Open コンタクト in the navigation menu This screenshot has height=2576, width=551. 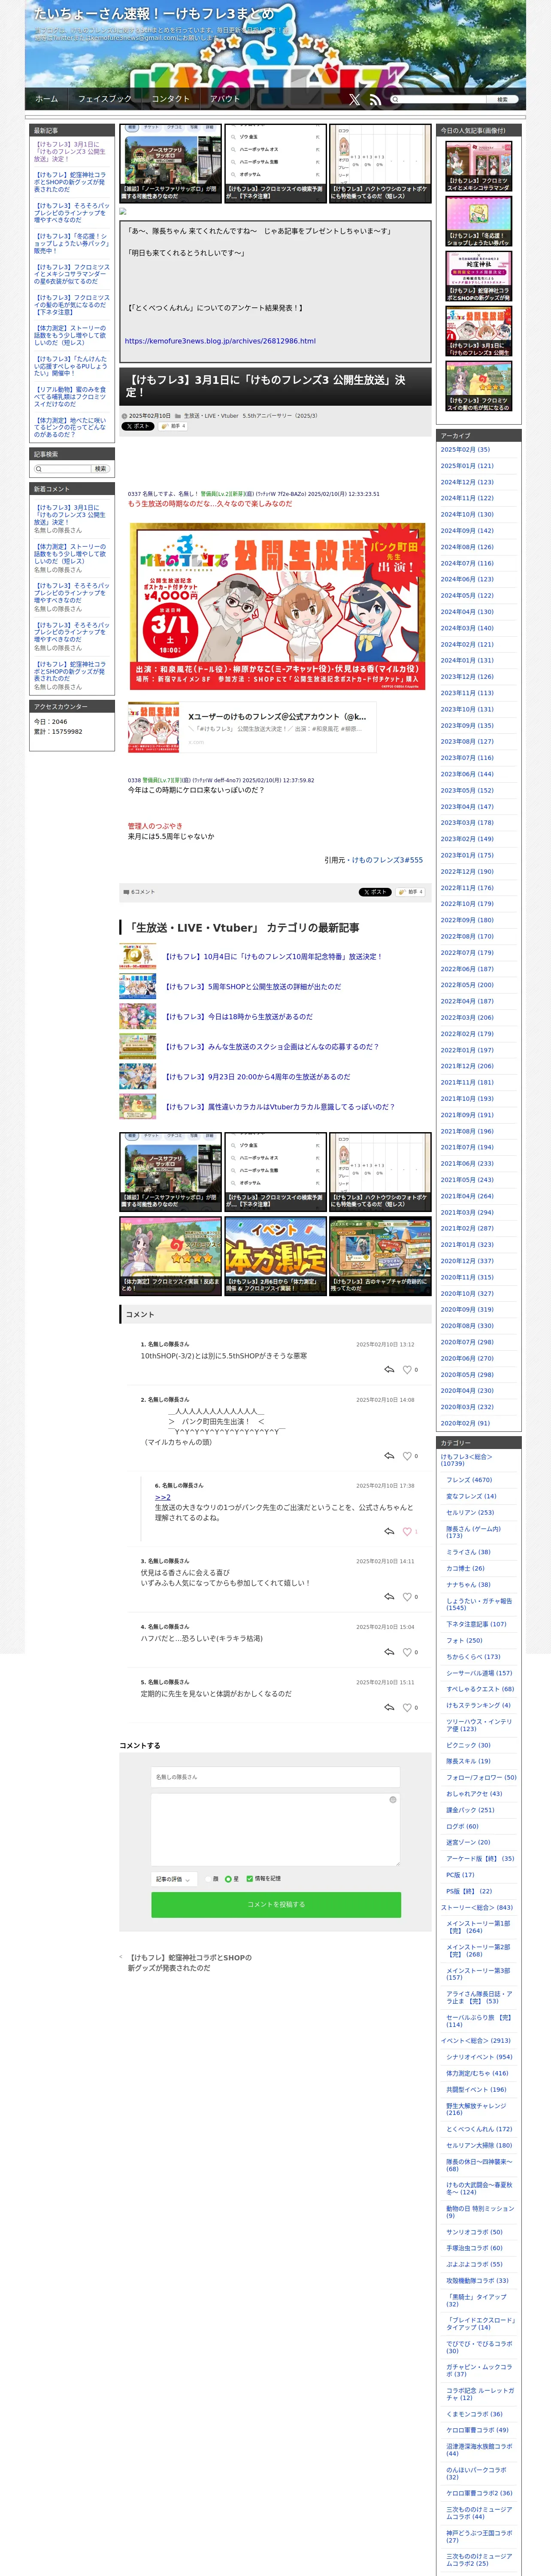click(x=170, y=99)
